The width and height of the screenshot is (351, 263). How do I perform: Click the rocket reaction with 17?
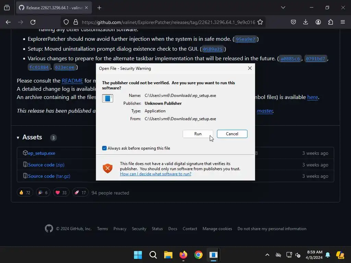click(80, 192)
